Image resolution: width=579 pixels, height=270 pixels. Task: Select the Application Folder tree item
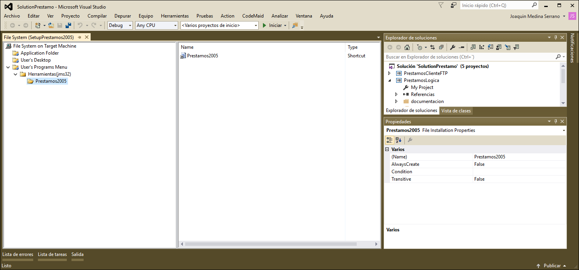(39, 53)
